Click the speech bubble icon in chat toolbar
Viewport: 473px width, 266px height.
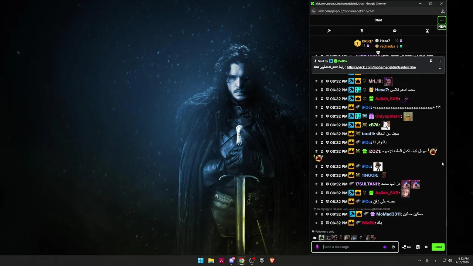pos(394,31)
